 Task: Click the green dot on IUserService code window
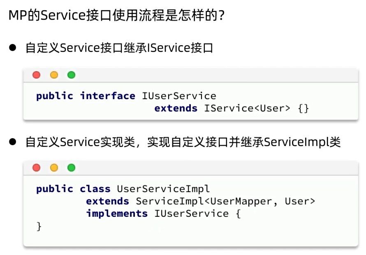72,75
